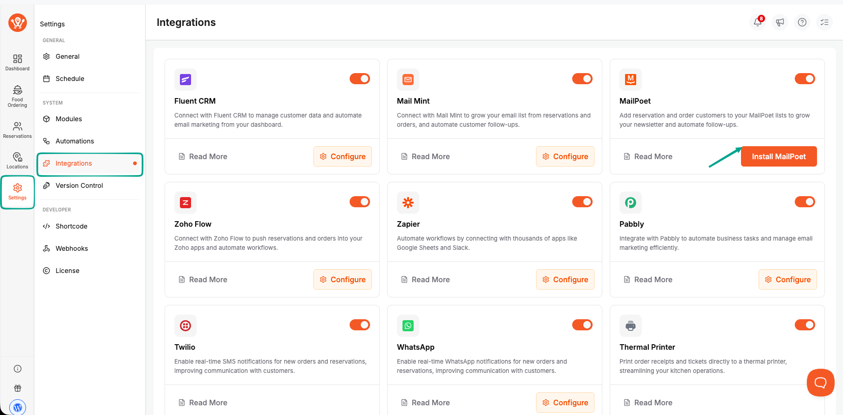Open Reservations in the sidebar
The image size is (843, 415).
pos(18,130)
